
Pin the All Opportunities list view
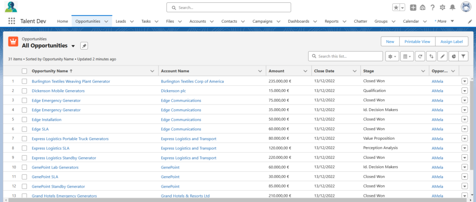[84, 46]
